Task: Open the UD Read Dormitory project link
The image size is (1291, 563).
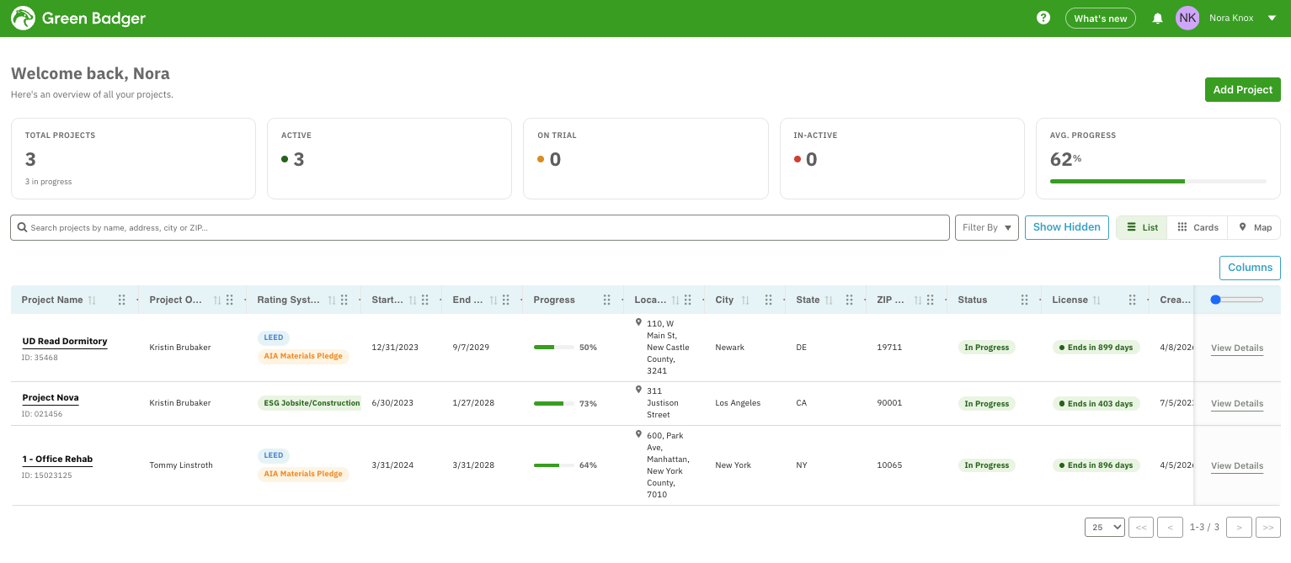Action: (x=65, y=342)
